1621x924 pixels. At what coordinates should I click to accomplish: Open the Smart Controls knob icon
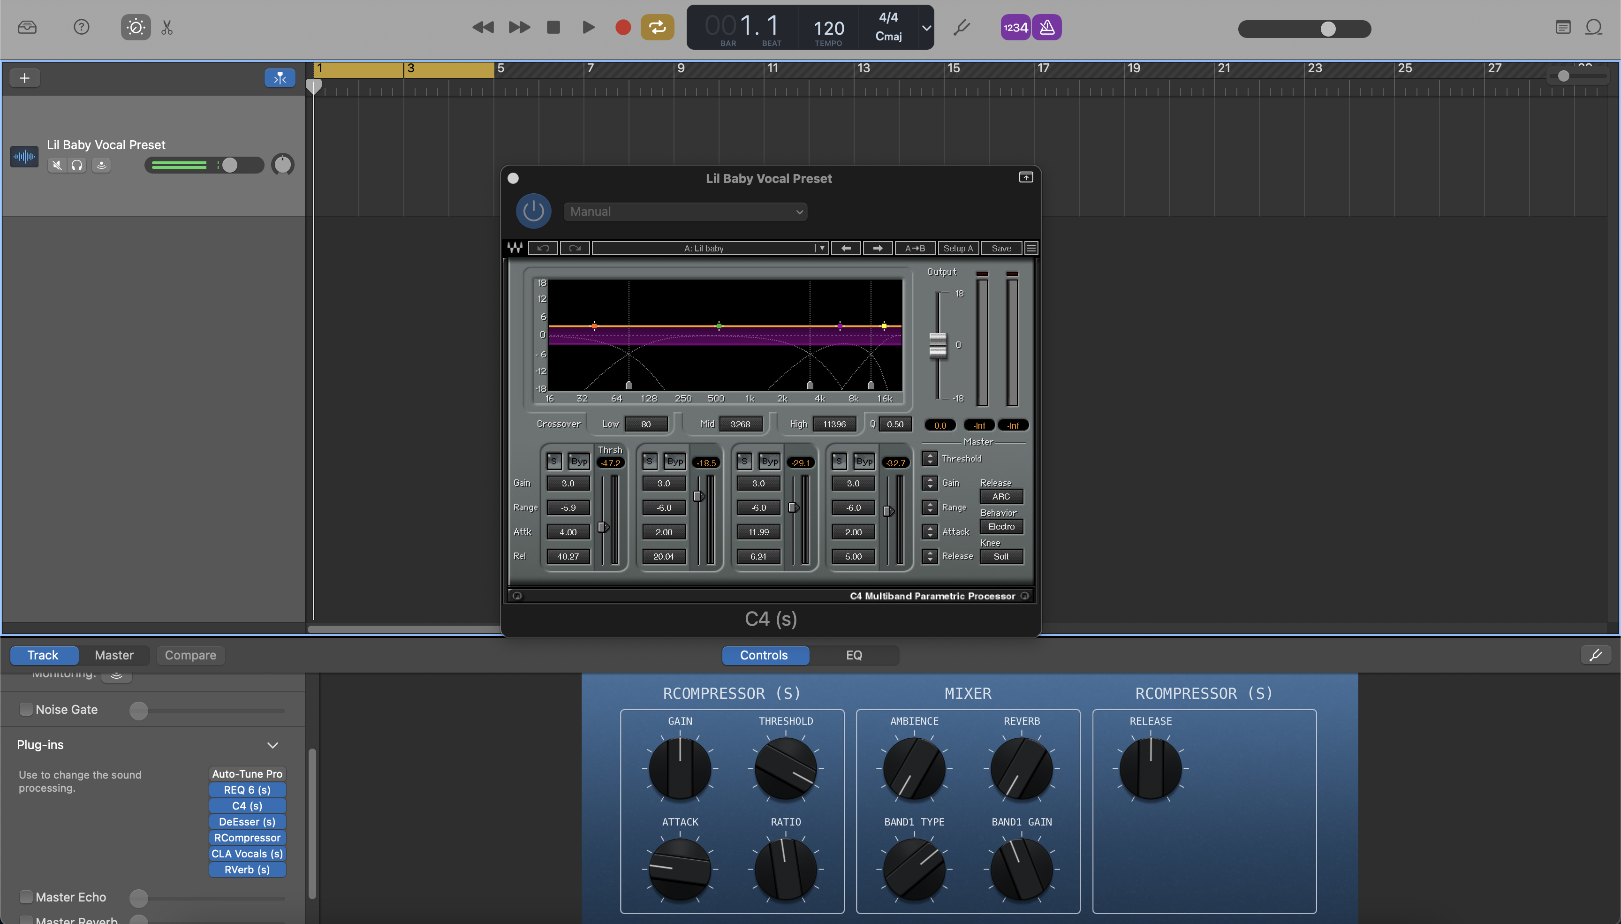pyautogui.click(x=135, y=27)
